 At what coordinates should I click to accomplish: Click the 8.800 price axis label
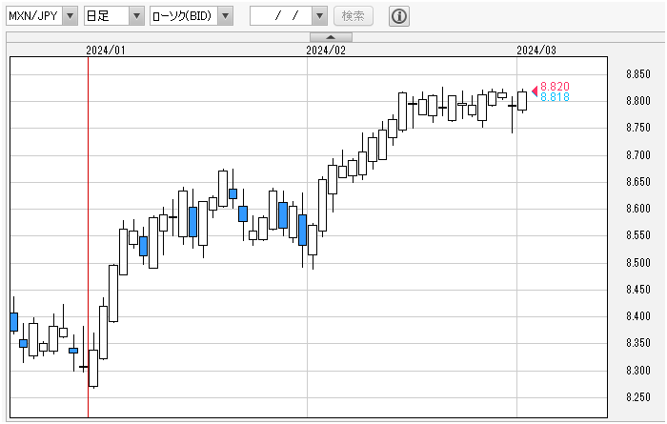(638, 101)
